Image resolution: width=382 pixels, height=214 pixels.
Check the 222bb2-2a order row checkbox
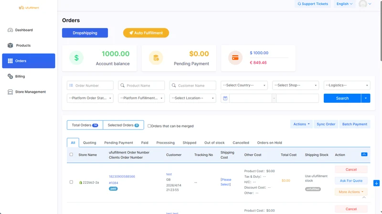71,182
